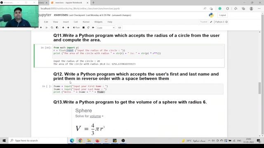264x148 pixels.
Task: Open a new browser tab
Action: (x=93, y=3)
